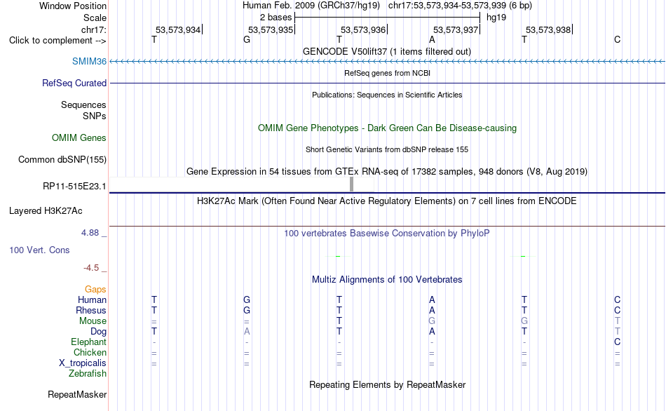Open the RefSeq Curated track label
Viewport: 666px width, 411px height.
pos(74,83)
